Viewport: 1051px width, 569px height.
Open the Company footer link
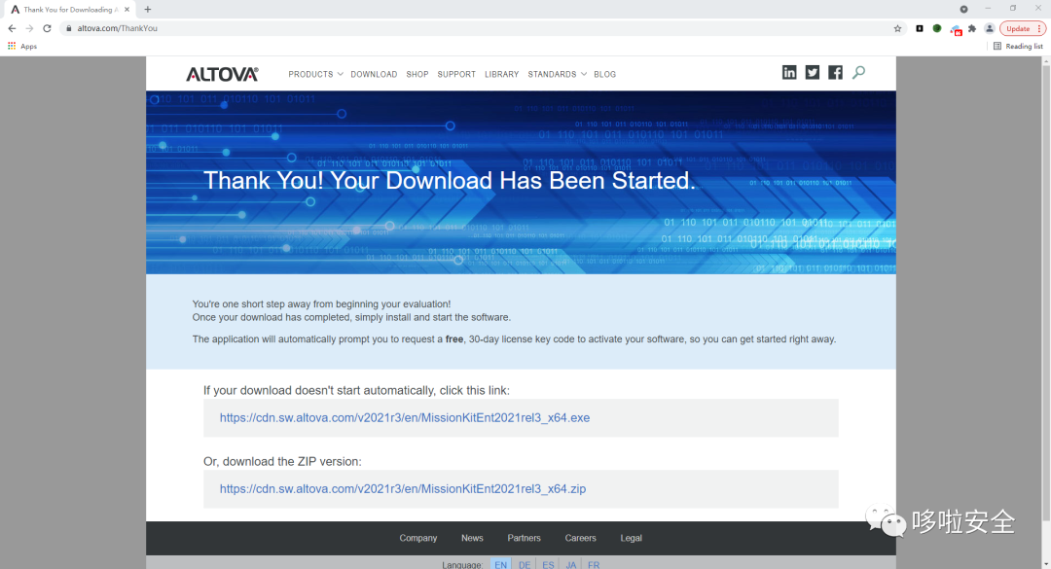pos(418,538)
